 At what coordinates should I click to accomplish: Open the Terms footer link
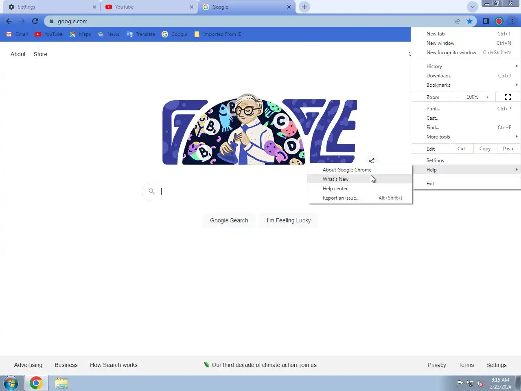466,365
